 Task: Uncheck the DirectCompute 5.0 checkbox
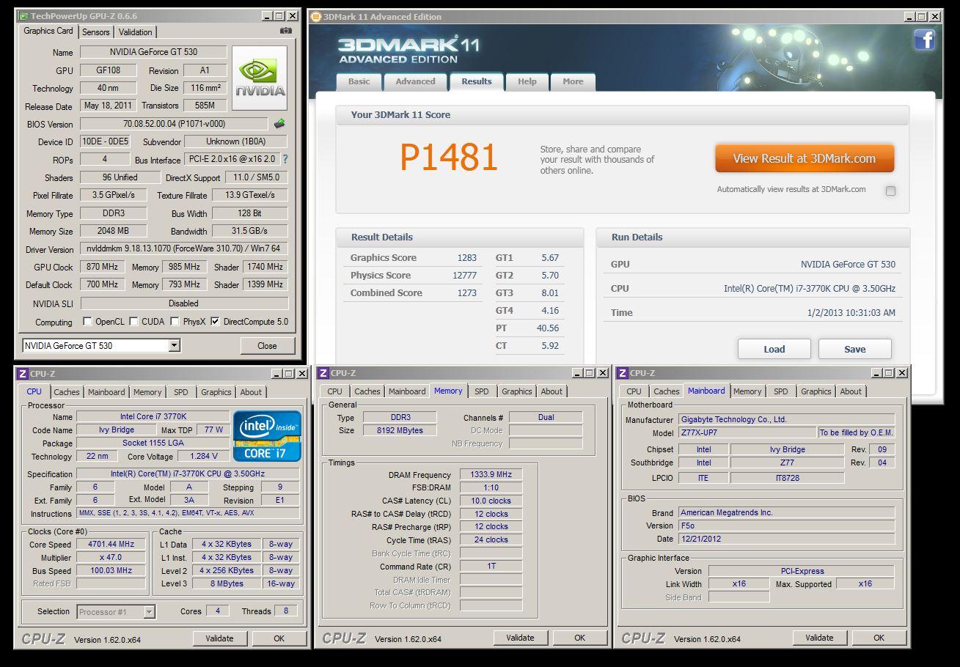click(215, 321)
